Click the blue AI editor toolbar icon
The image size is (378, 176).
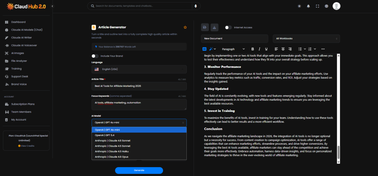pos(205,49)
